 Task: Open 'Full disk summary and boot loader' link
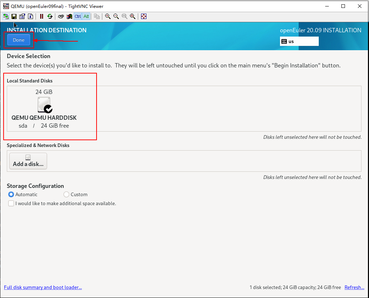click(x=43, y=287)
